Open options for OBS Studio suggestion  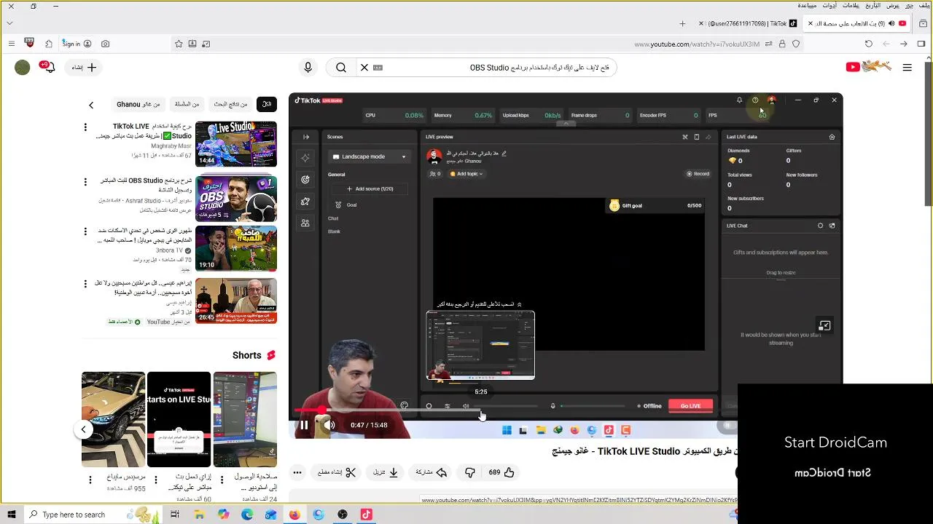click(x=85, y=181)
